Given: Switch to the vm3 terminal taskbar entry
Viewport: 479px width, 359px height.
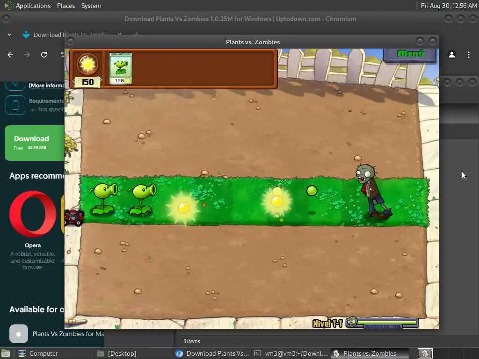Looking at the screenshot, I should click(291, 353).
